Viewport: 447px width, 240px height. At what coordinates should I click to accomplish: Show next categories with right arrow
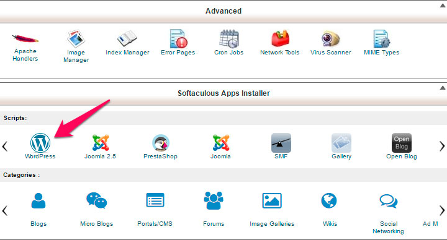pos(442,211)
